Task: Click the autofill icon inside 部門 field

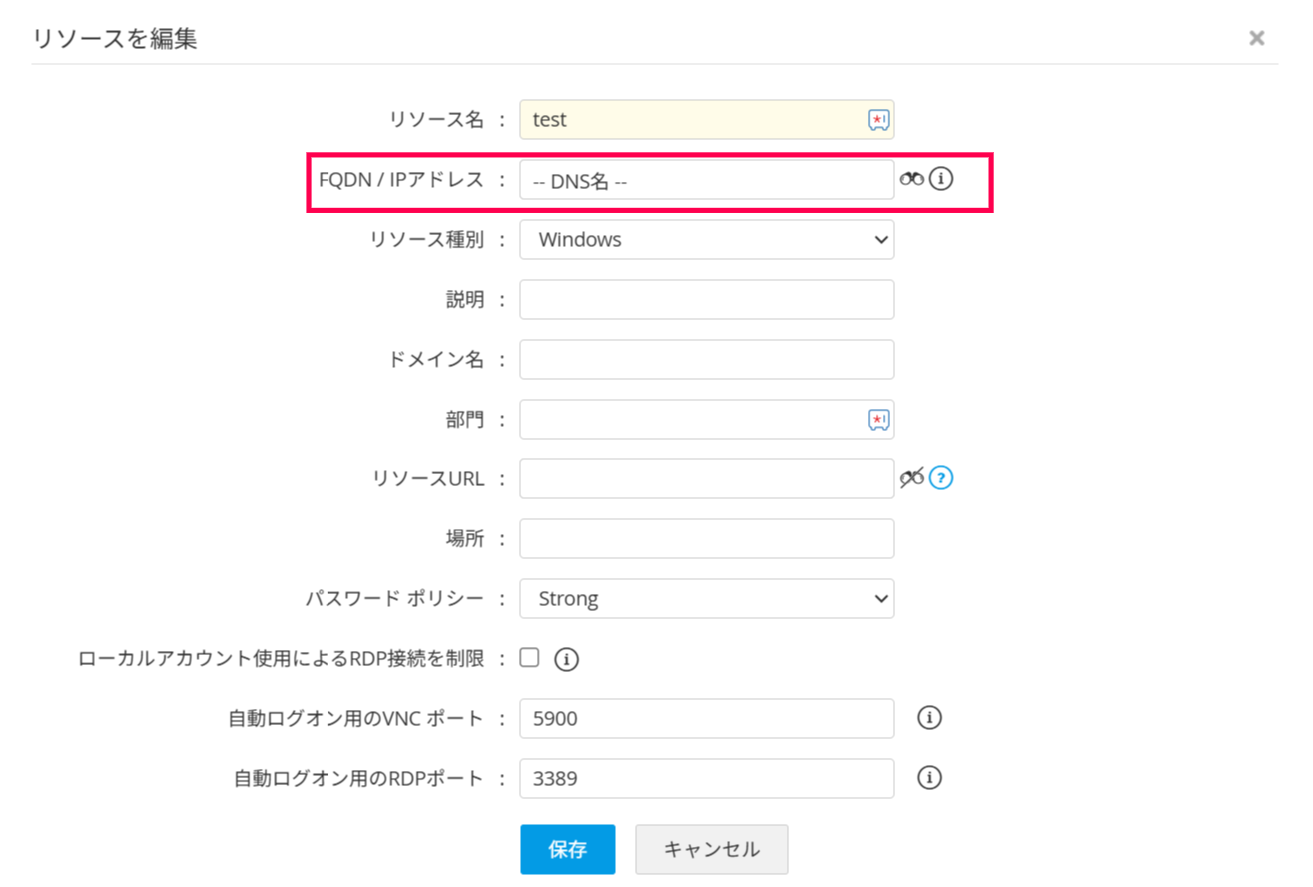Action: tap(878, 420)
